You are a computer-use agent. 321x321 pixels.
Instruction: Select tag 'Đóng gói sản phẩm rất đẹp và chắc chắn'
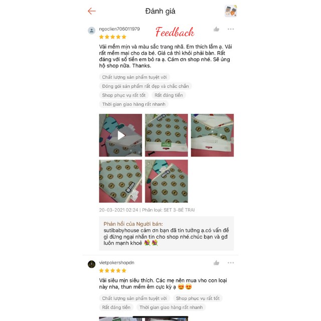[x=145, y=86]
